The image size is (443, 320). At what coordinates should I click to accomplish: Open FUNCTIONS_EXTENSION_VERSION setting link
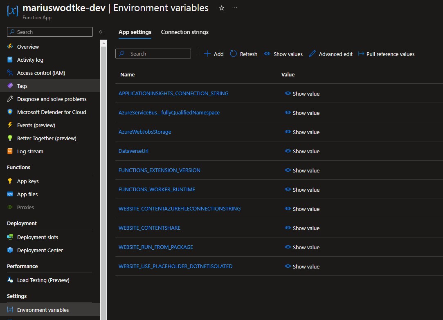coord(160,170)
